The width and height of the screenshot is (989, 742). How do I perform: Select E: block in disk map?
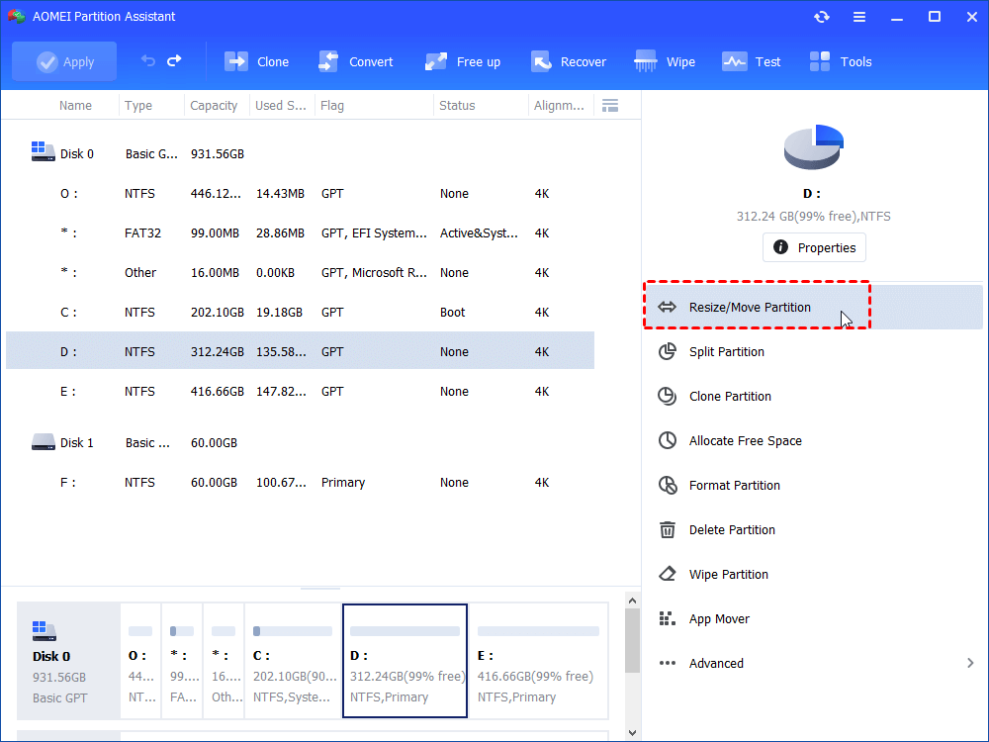click(x=539, y=661)
